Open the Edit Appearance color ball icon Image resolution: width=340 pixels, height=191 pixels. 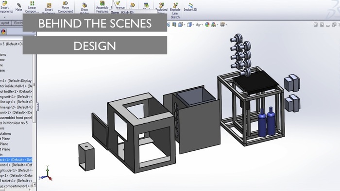click(x=207, y=25)
